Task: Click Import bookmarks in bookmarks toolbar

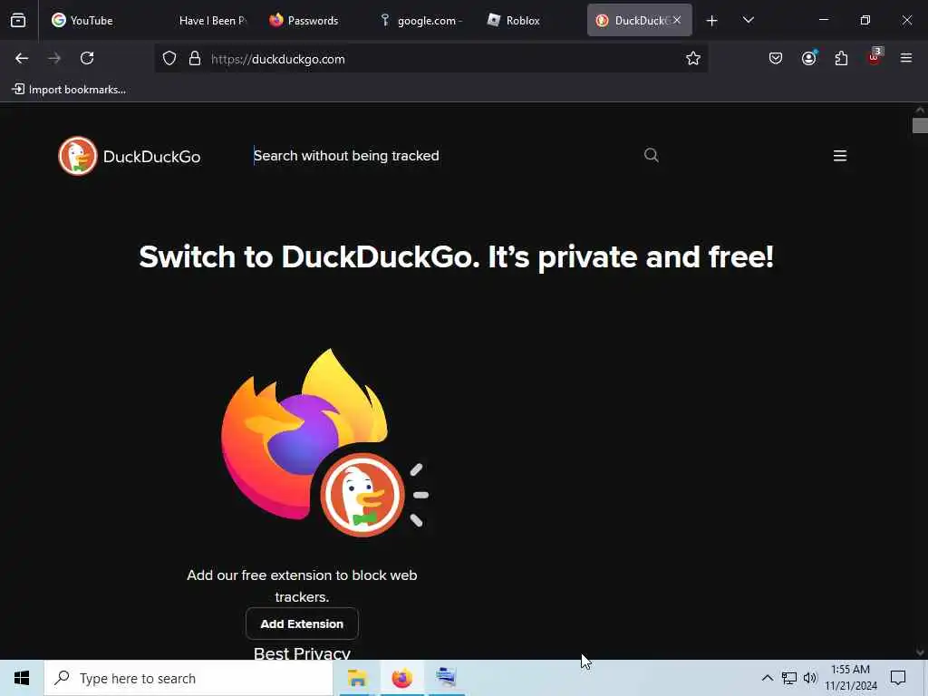Action: point(69,90)
